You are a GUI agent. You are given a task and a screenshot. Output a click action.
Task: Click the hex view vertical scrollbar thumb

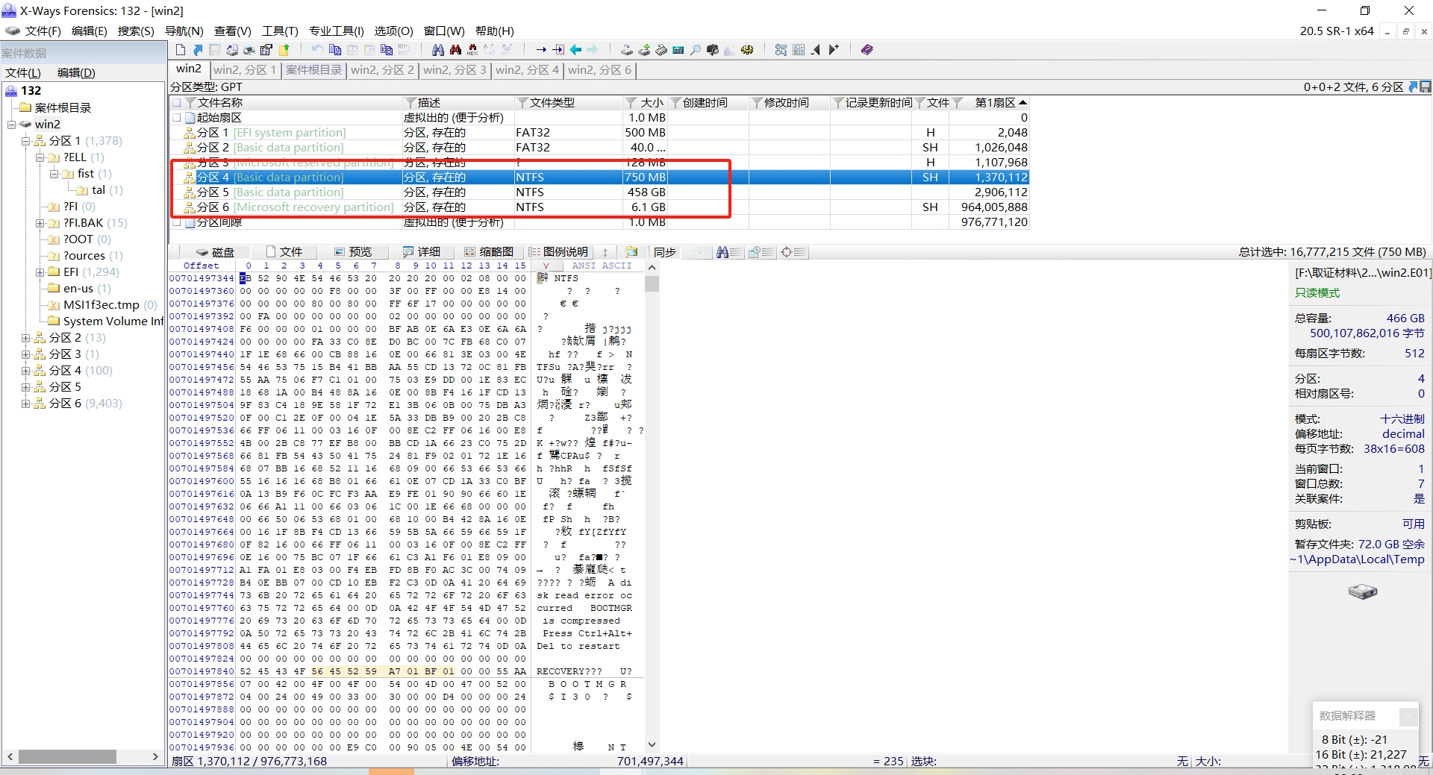pyautogui.click(x=652, y=283)
